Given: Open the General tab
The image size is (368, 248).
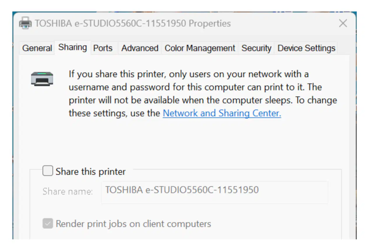Looking at the screenshot, I should 37,48.
